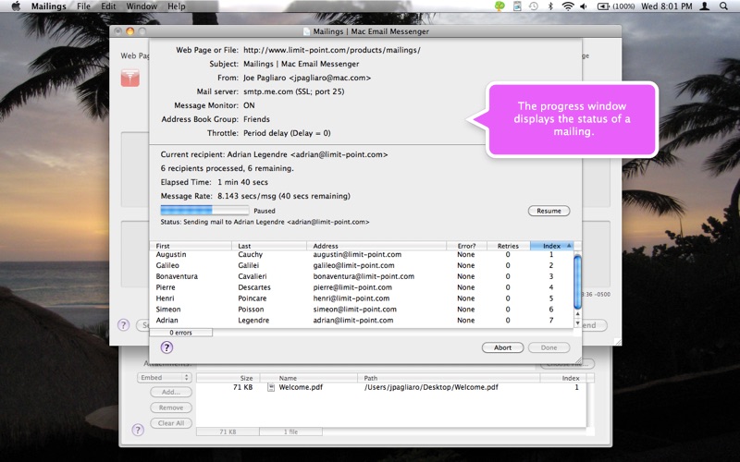
Task: Sort attachments by Path column
Action: [x=449, y=378]
